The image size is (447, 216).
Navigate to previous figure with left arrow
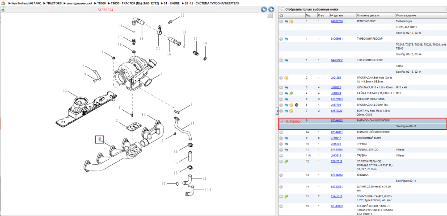[x=264, y=9]
